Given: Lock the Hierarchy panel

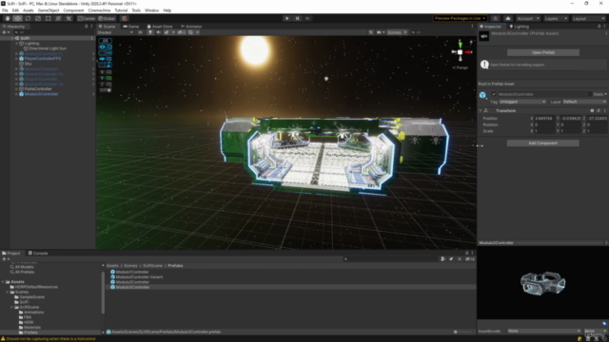Looking at the screenshot, I should pos(87,27).
